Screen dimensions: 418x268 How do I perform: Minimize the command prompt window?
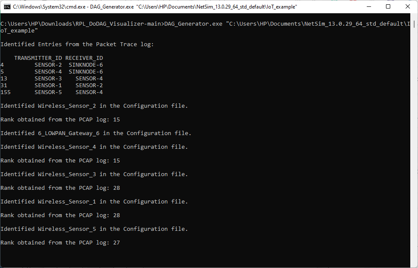[369, 6]
